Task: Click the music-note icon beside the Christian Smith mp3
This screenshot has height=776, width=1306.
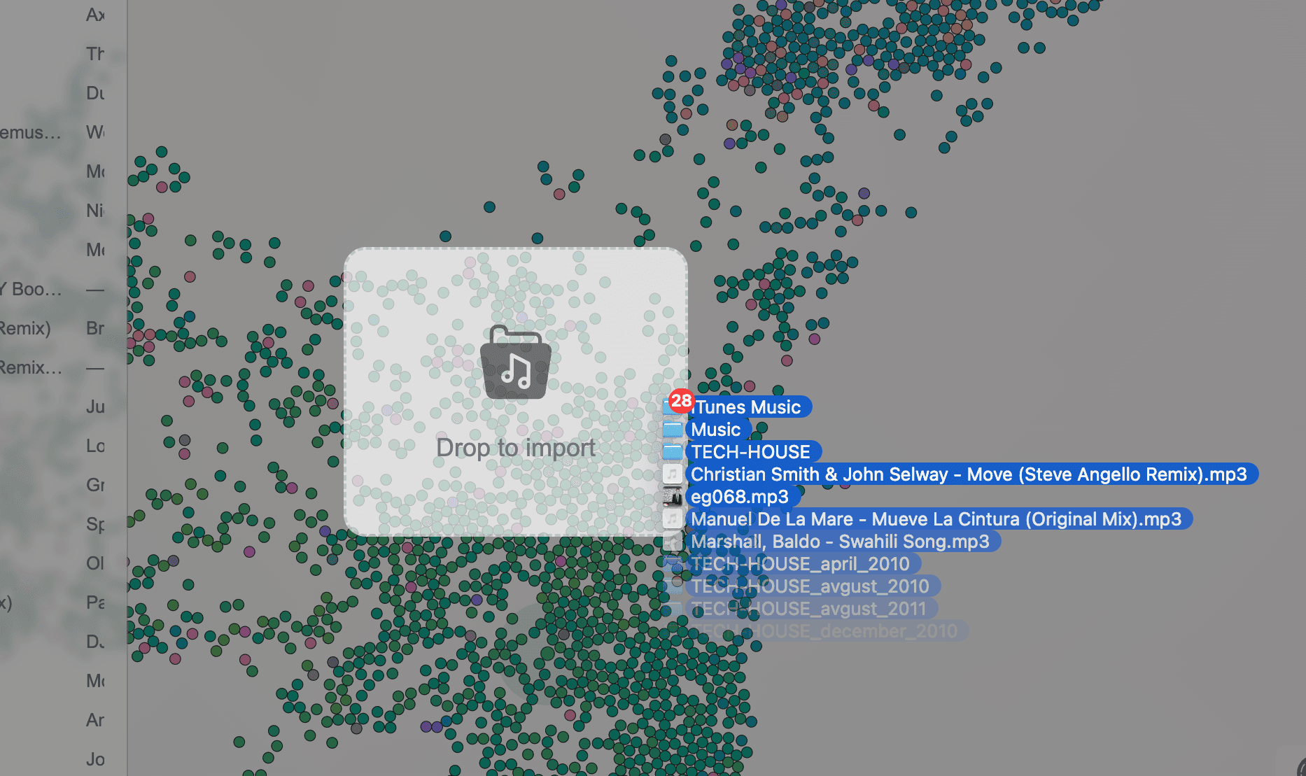Action: [x=673, y=474]
